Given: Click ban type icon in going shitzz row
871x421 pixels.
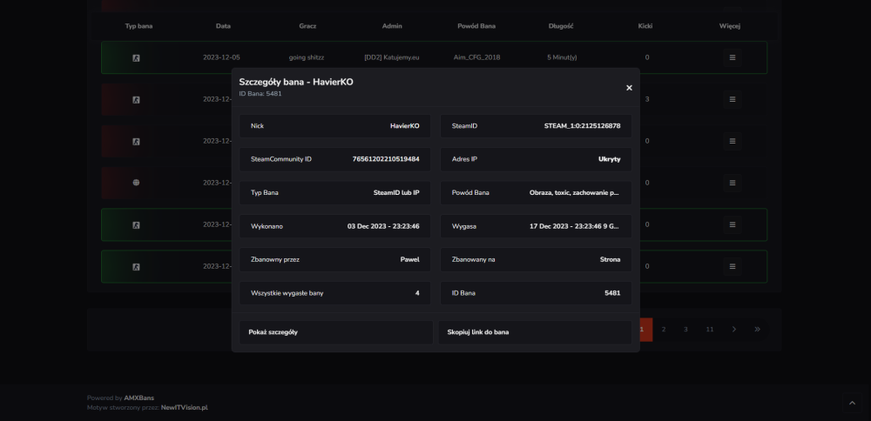Looking at the screenshot, I should pos(136,57).
